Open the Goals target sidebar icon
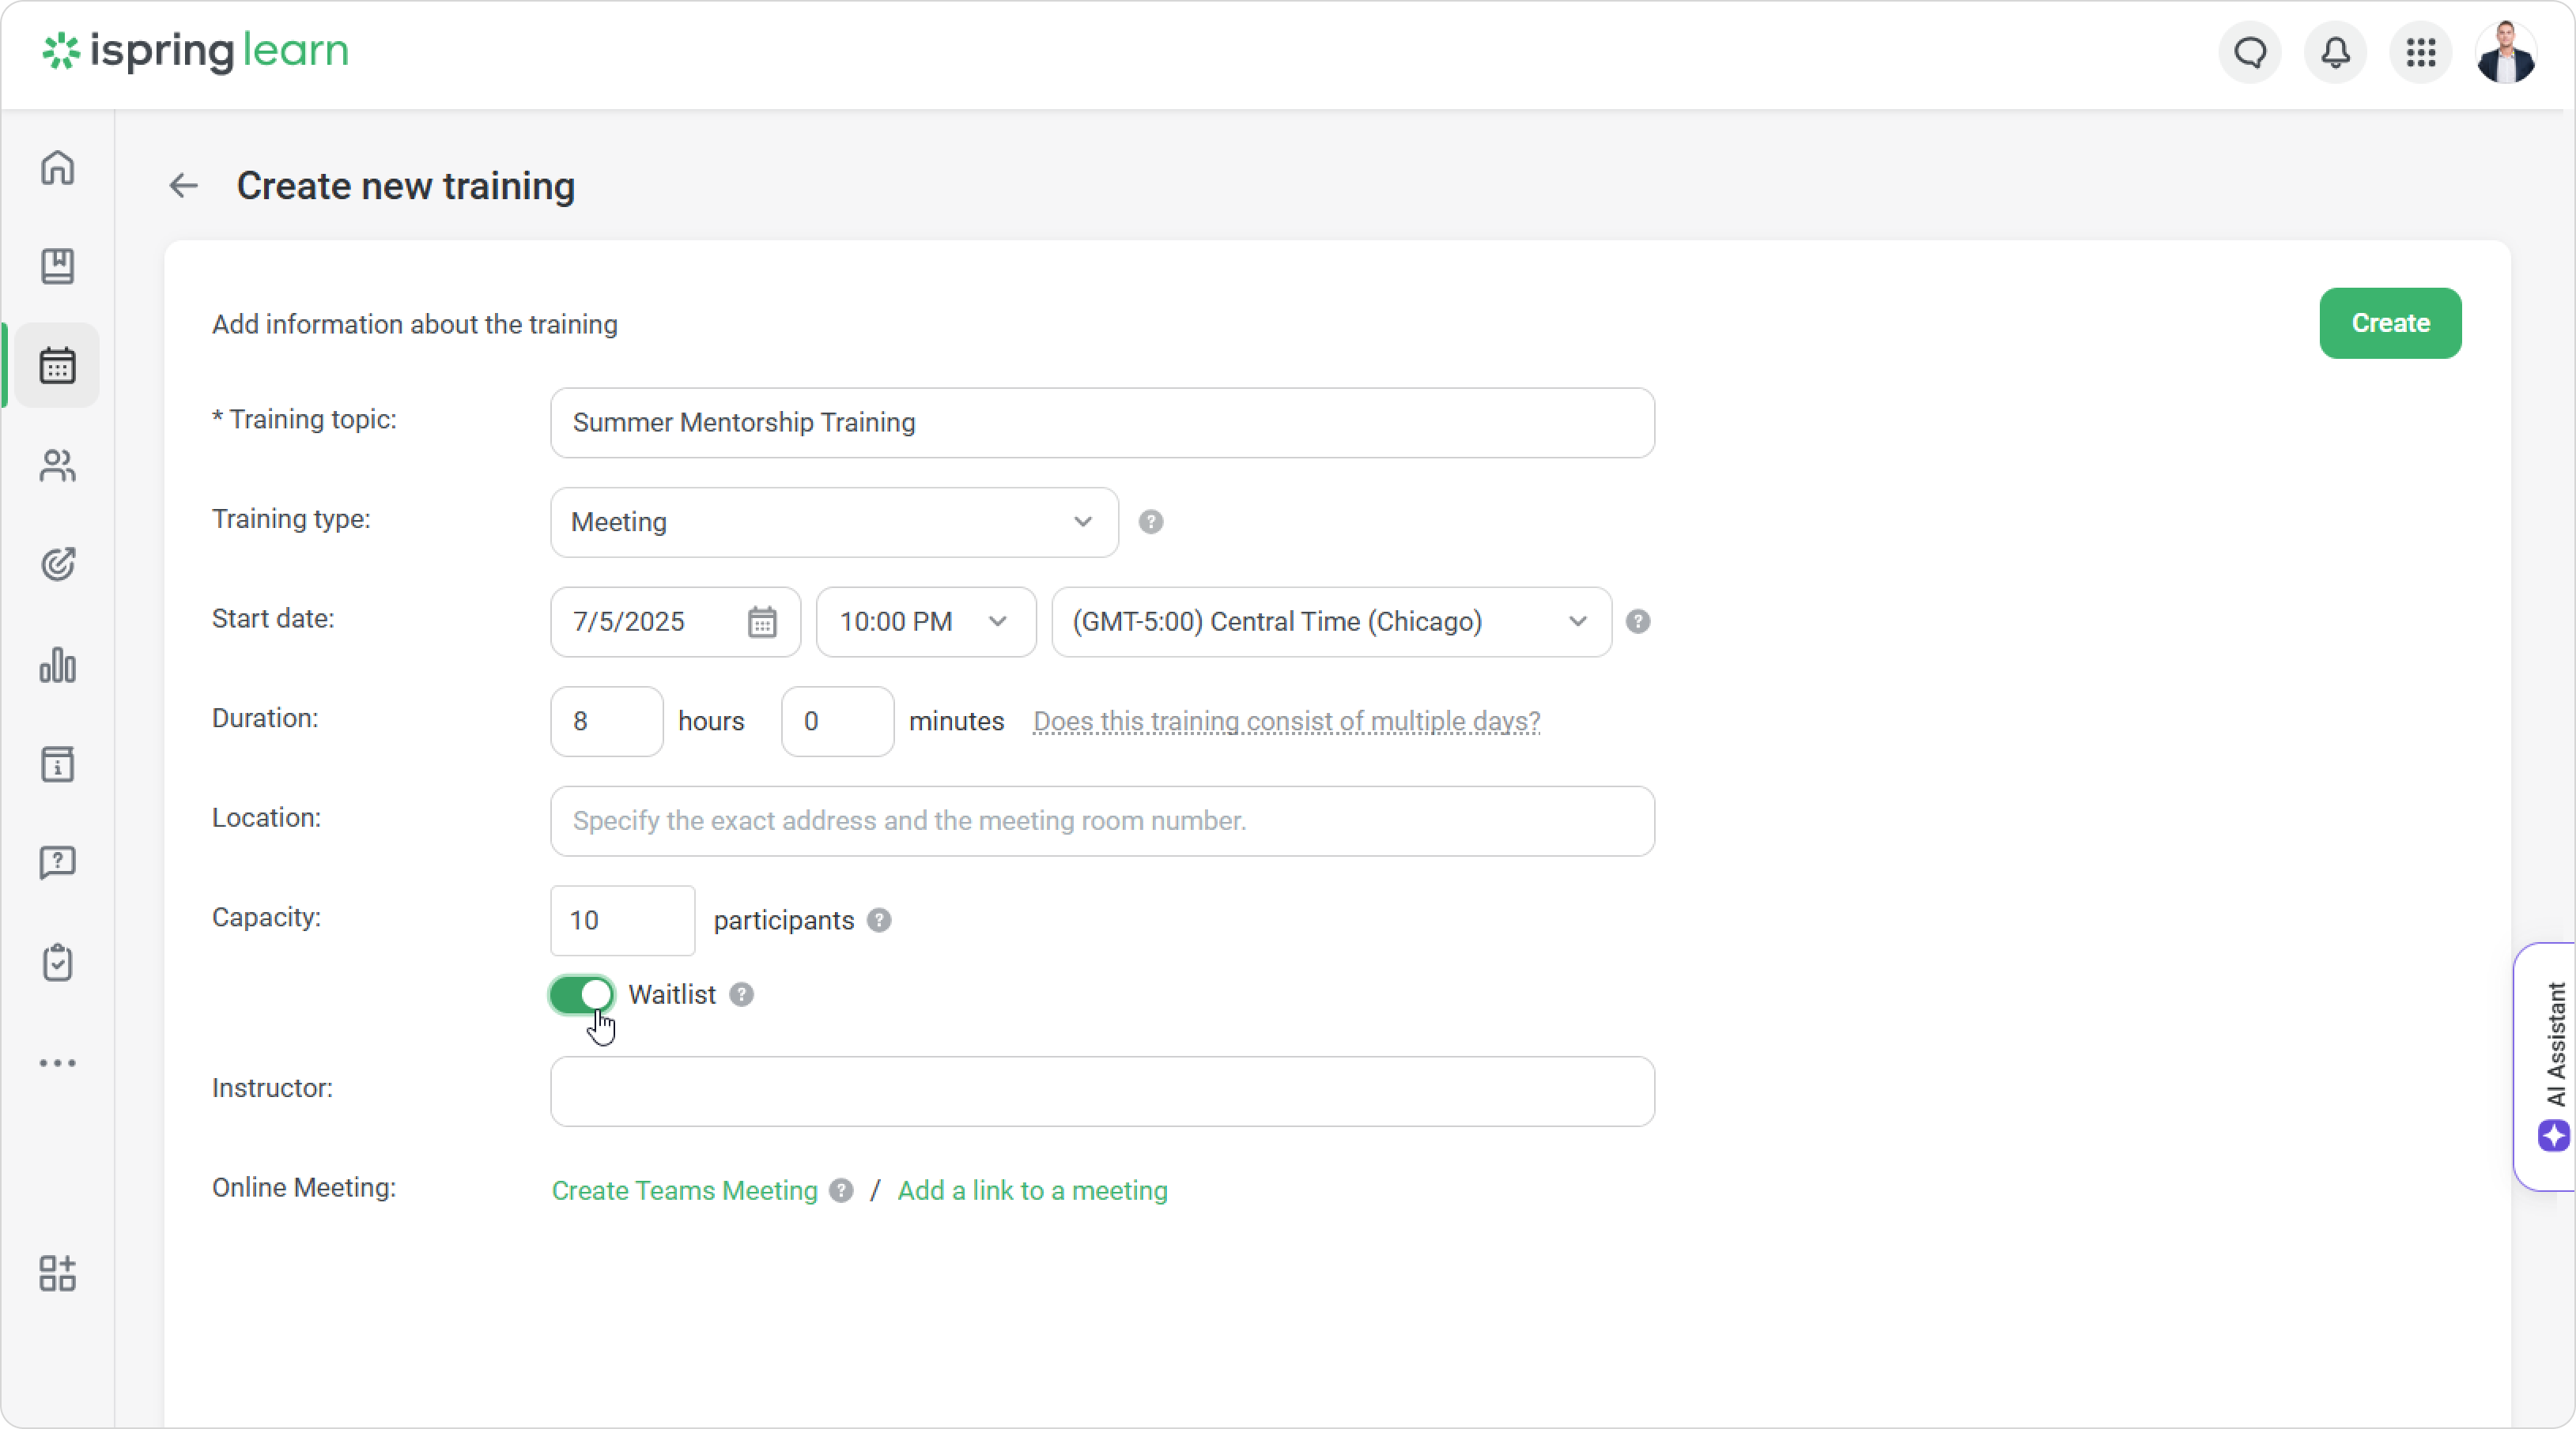Screen dimensions: 2576x1429 click(x=57, y=564)
